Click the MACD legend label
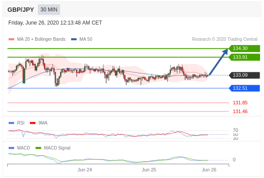Viewport: 264px width, 178px height. point(24,148)
